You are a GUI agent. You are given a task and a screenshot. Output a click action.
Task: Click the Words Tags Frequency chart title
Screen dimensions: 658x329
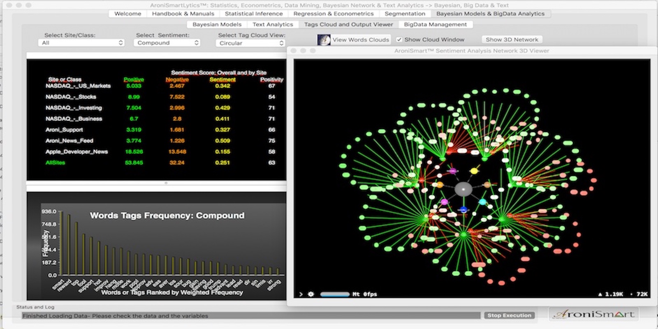coord(167,215)
